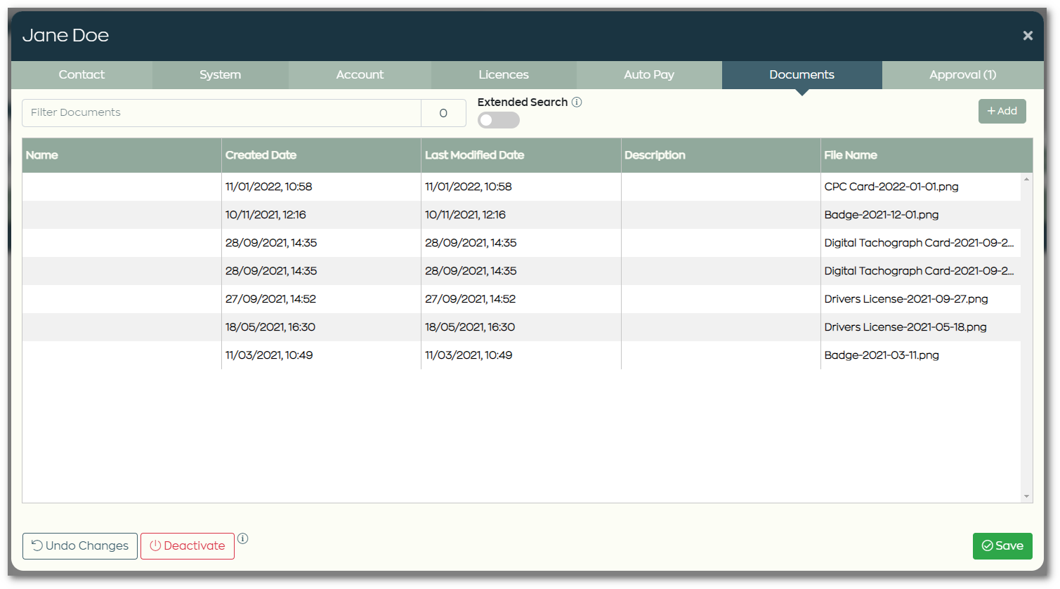Select the CPC Card-2022-01-01.png row
Viewport: 1060px width, 589px height.
[492, 187]
